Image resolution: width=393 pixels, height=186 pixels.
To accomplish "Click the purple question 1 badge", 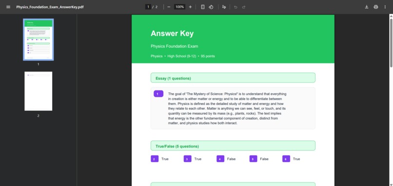I will coord(158,94).
